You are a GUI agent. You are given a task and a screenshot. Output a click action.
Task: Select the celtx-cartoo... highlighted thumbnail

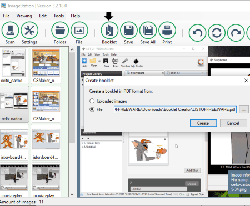tap(14, 104)
